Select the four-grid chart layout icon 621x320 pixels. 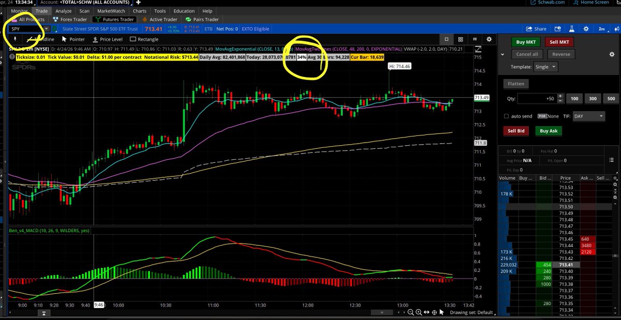(x=461, y=39)
